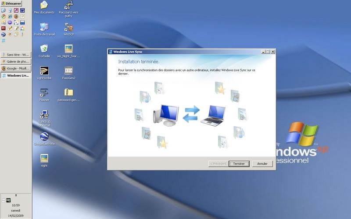Switch to Sans titre taskbar window

tap(16, 54)
